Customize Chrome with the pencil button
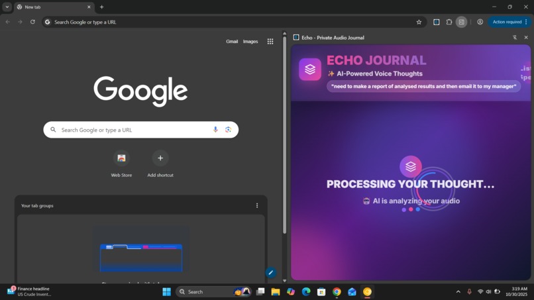 [271, 272]
